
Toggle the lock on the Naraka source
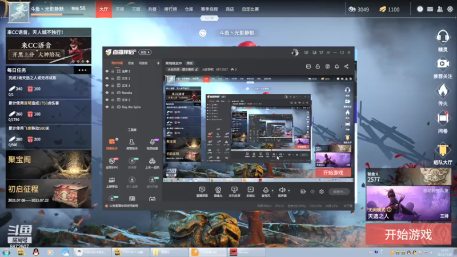coord(113,93)
